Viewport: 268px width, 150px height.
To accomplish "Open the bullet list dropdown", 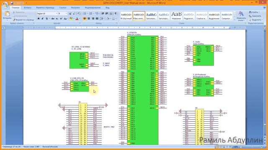I will [x=87, y=14].
